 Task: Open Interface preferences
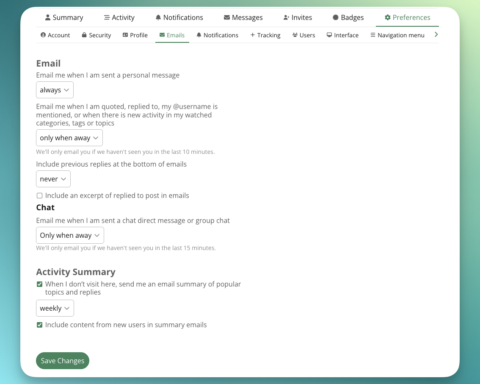[x=342, y=35]
